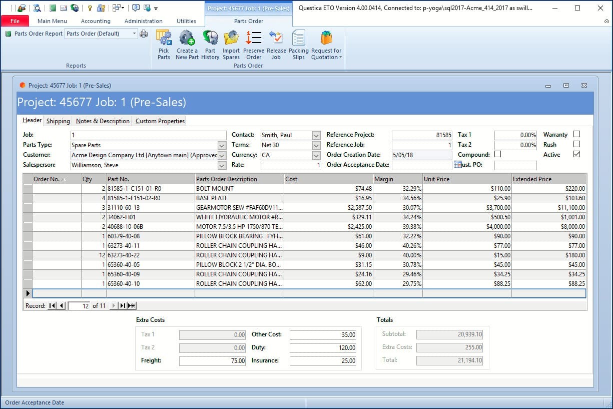Select the Preserve Order ribbon icon
613x409 pixels.
(254, 44)
